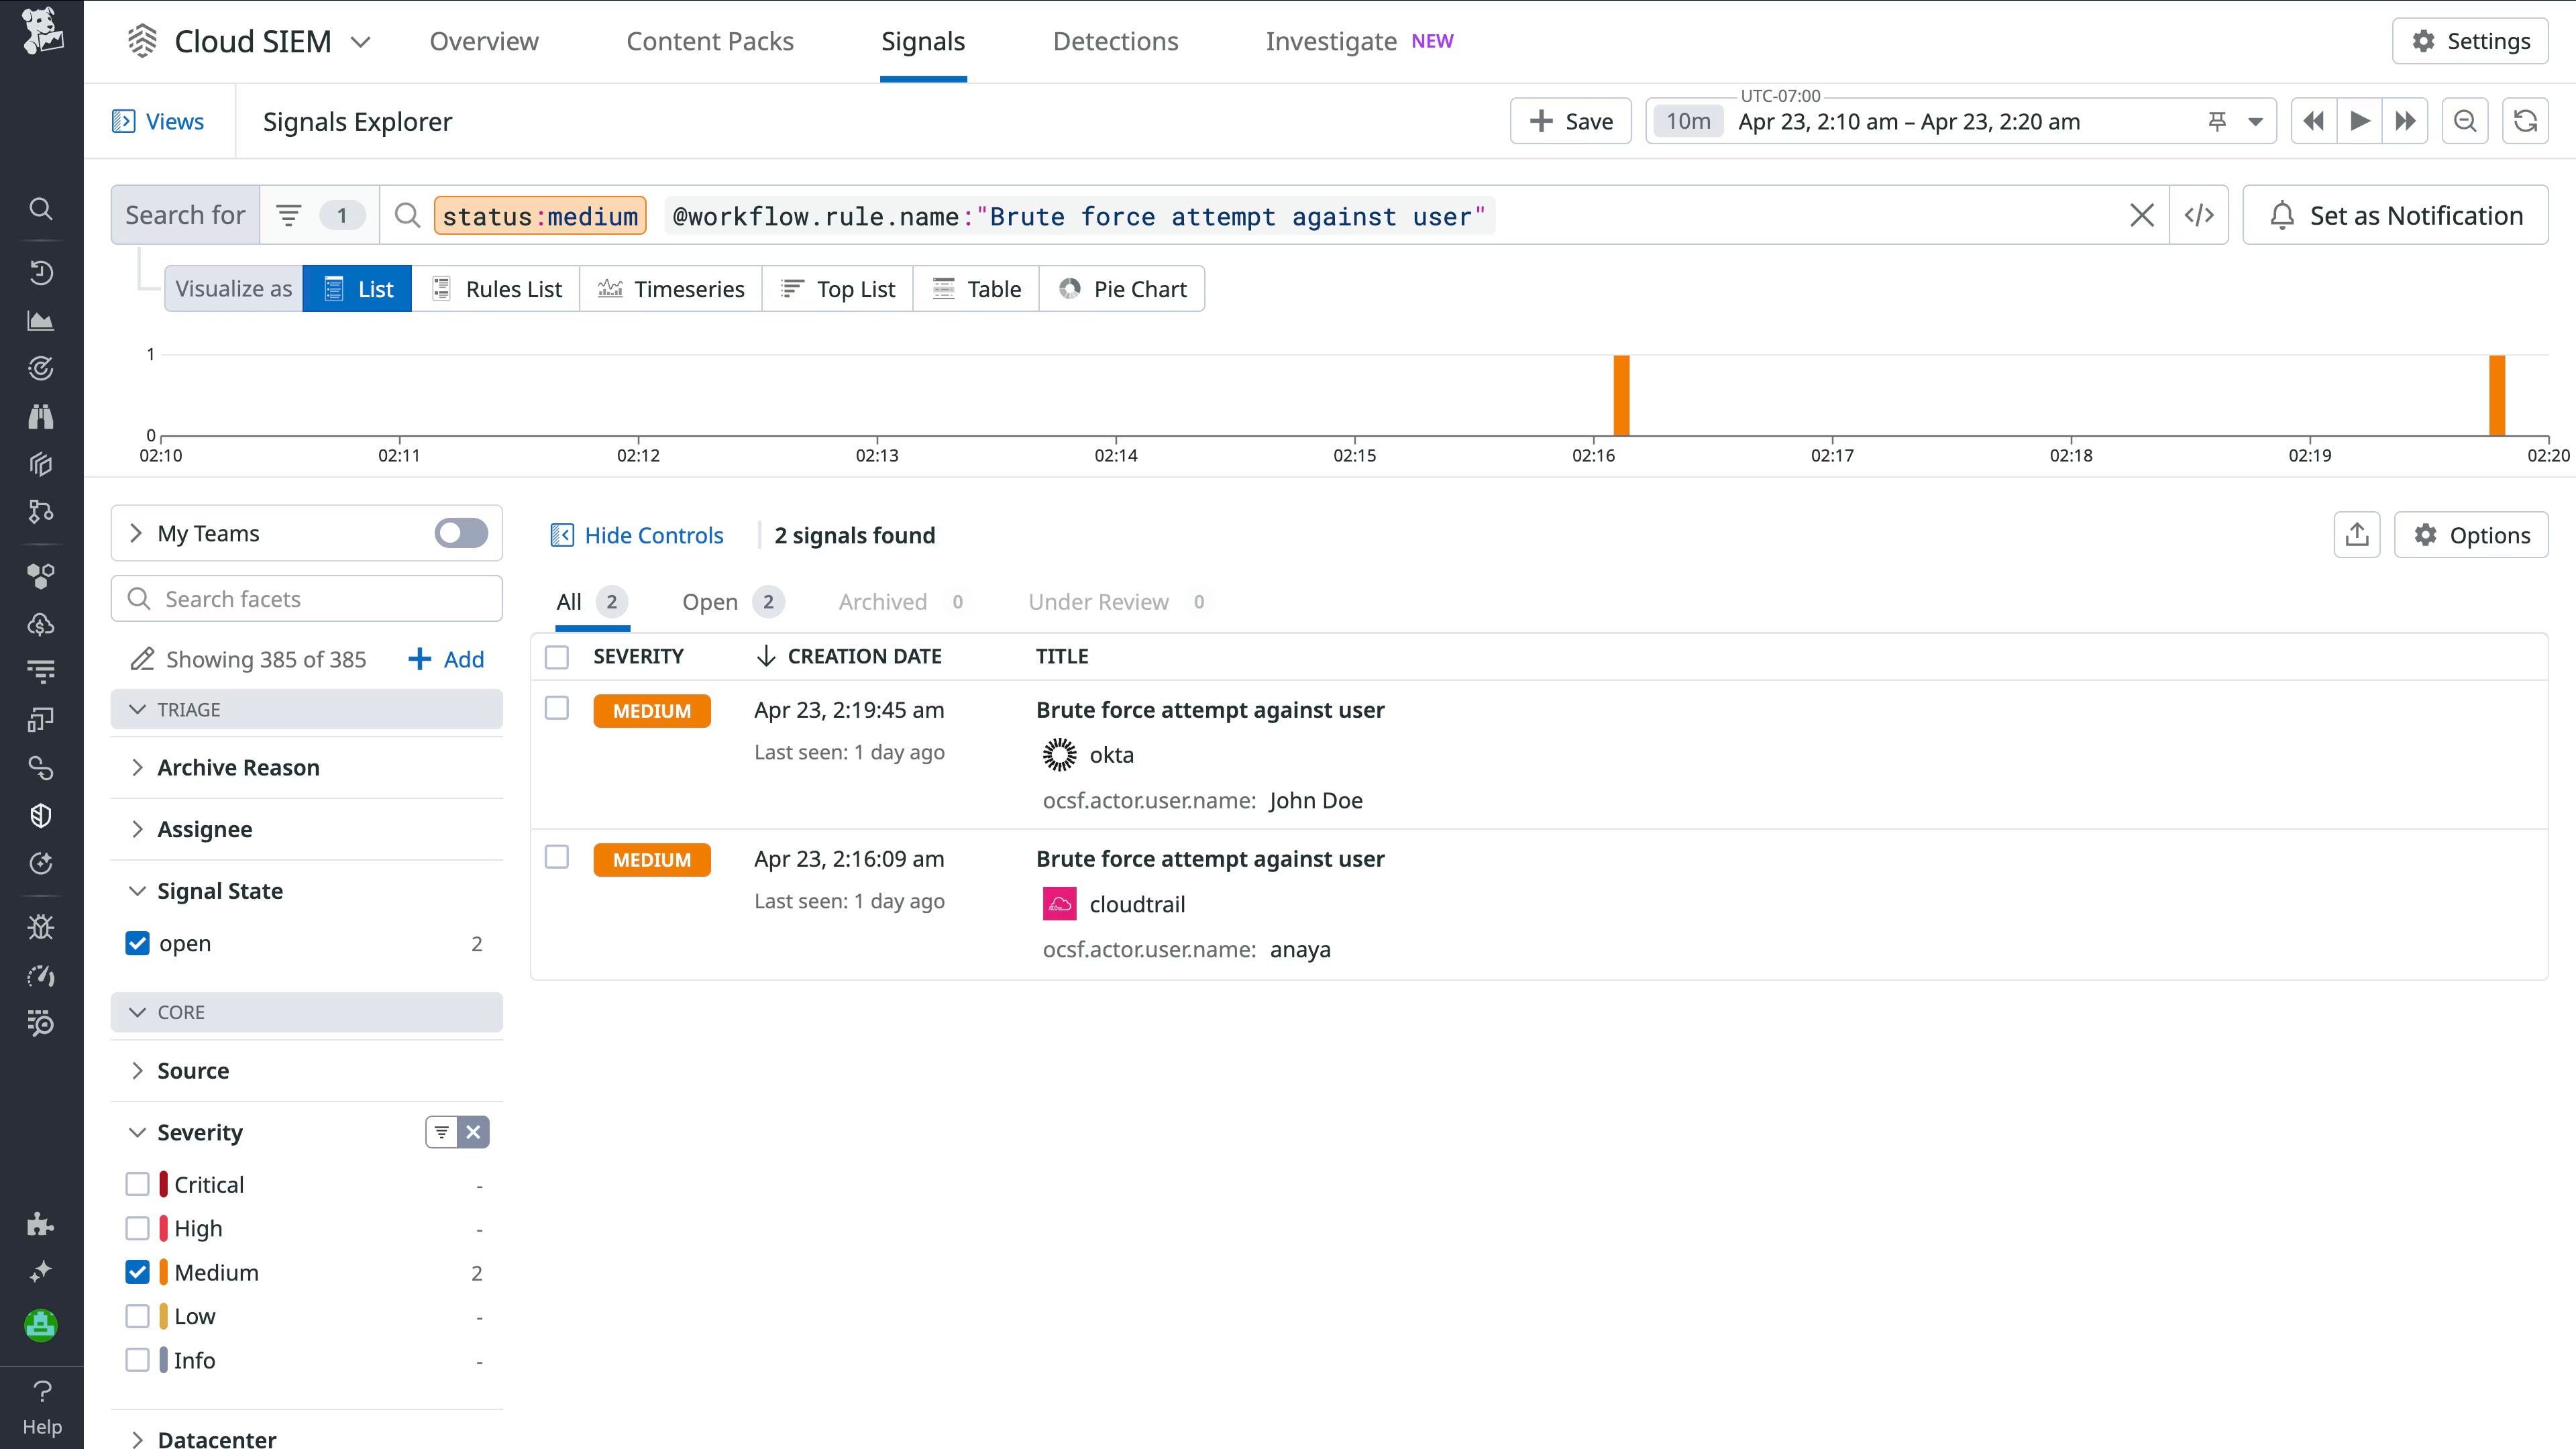The image size is (2576, 1449).
Task: Export the signals list using the share icon
Action: [x=2357, y=534]
